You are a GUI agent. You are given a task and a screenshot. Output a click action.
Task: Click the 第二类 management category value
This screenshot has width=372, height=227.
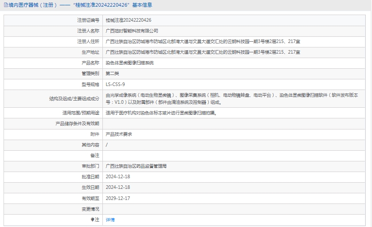click(112, 74)
